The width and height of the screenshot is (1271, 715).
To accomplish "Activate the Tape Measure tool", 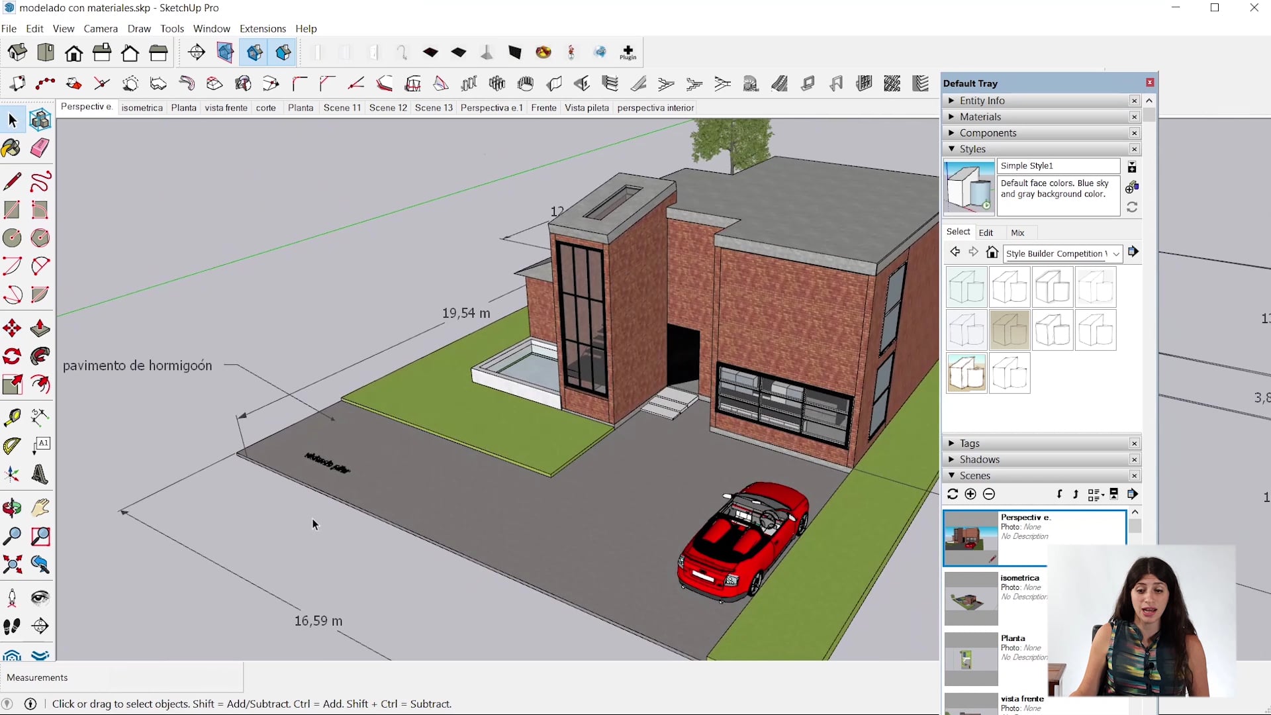I will click(x=11, y=417).
